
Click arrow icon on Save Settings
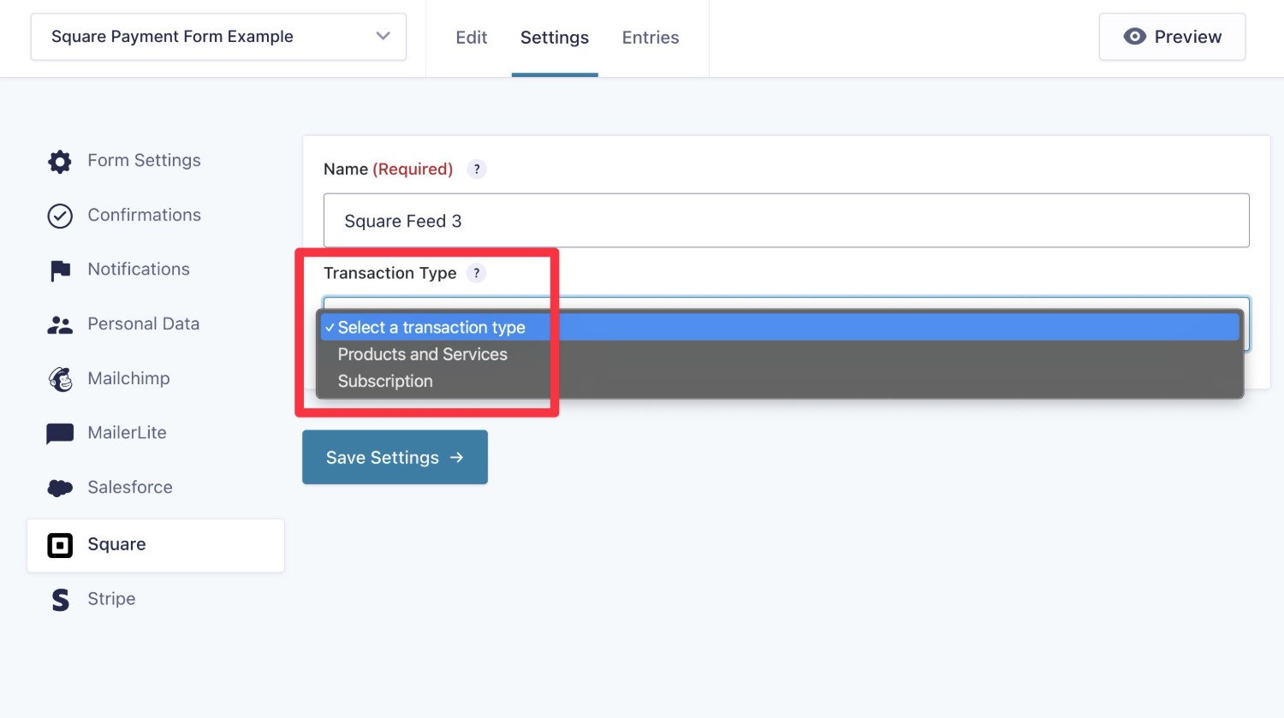tap(457, 458)
